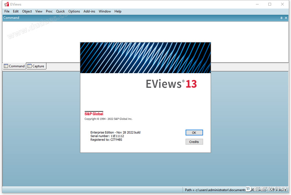The height and width of the screenshot is (195, 291).
Task: Click the Path entry in status bar
Action: 215,190
